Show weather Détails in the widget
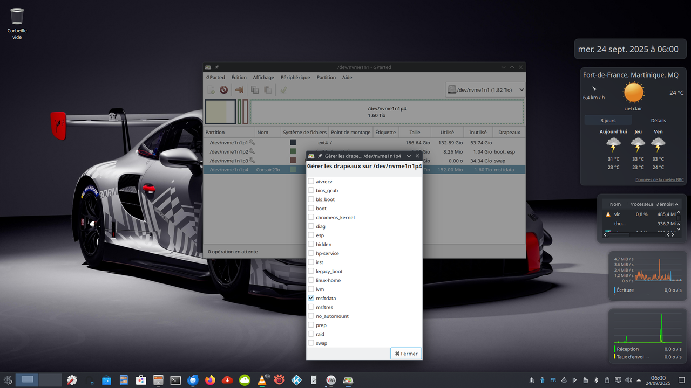691x388 pixels. pos(658,120)
